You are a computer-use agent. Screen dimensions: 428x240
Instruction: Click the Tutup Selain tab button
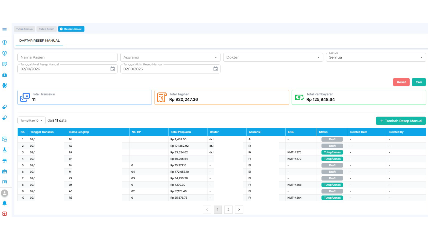click(47, 29)
